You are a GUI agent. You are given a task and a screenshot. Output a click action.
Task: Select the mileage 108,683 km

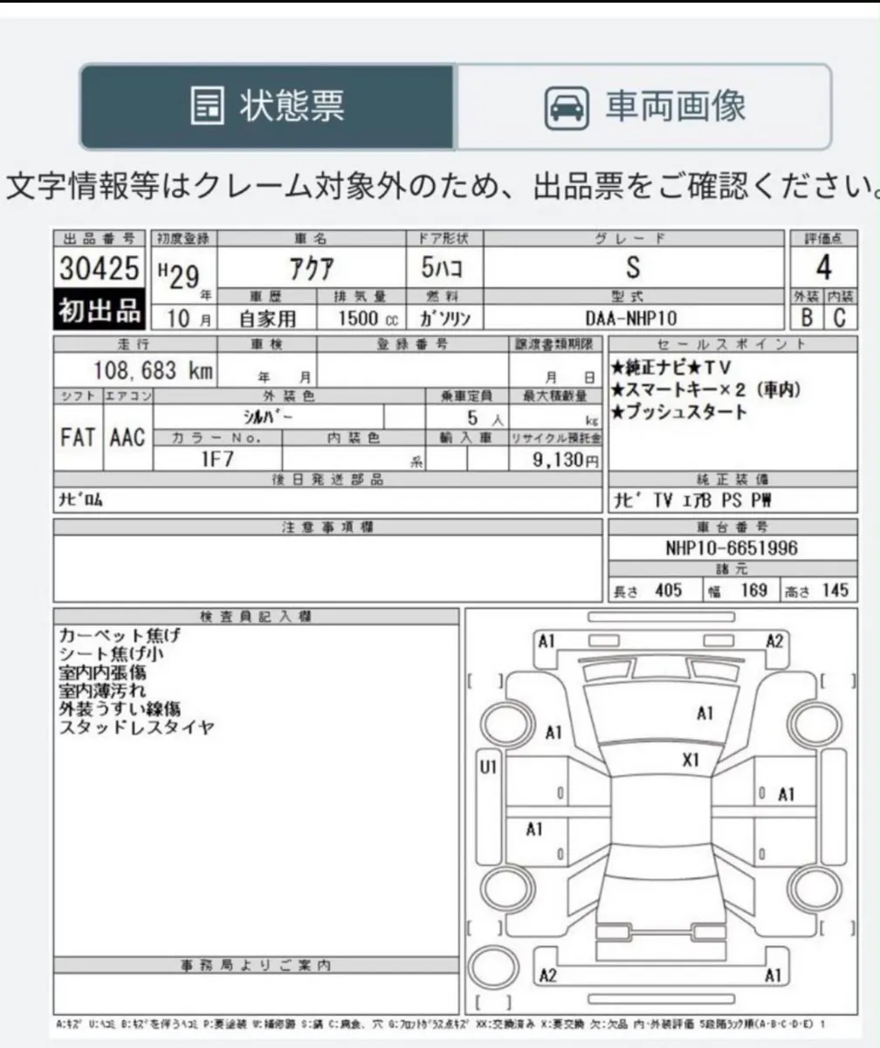point(154,370)
